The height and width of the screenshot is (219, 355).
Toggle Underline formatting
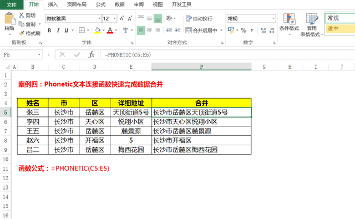66,30
